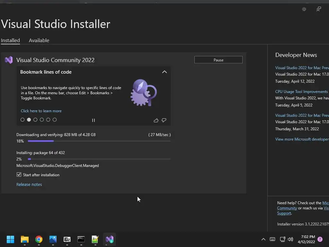
Task: Launch Google Chrome from taskbar
Action: point(39,239)
